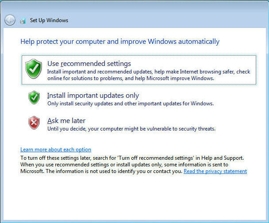Viewport: 269px width, 223px height.
Task: Open Read the privacy statement link
Action: tap(215, 171)
